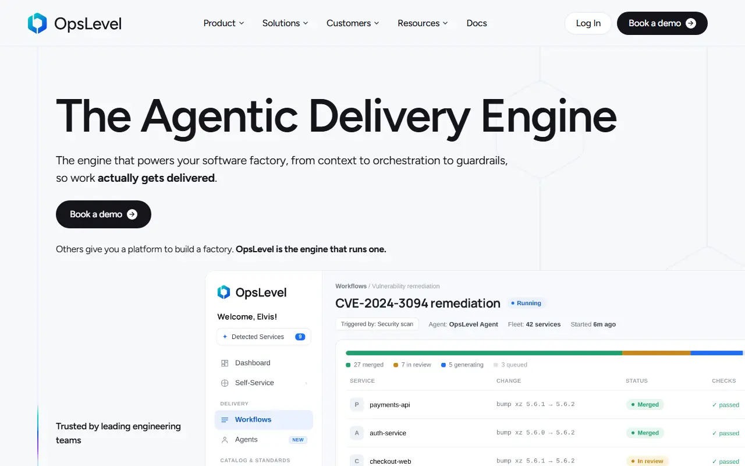
Task: Click the Self-Service globe icon
Action: point(225,383)
